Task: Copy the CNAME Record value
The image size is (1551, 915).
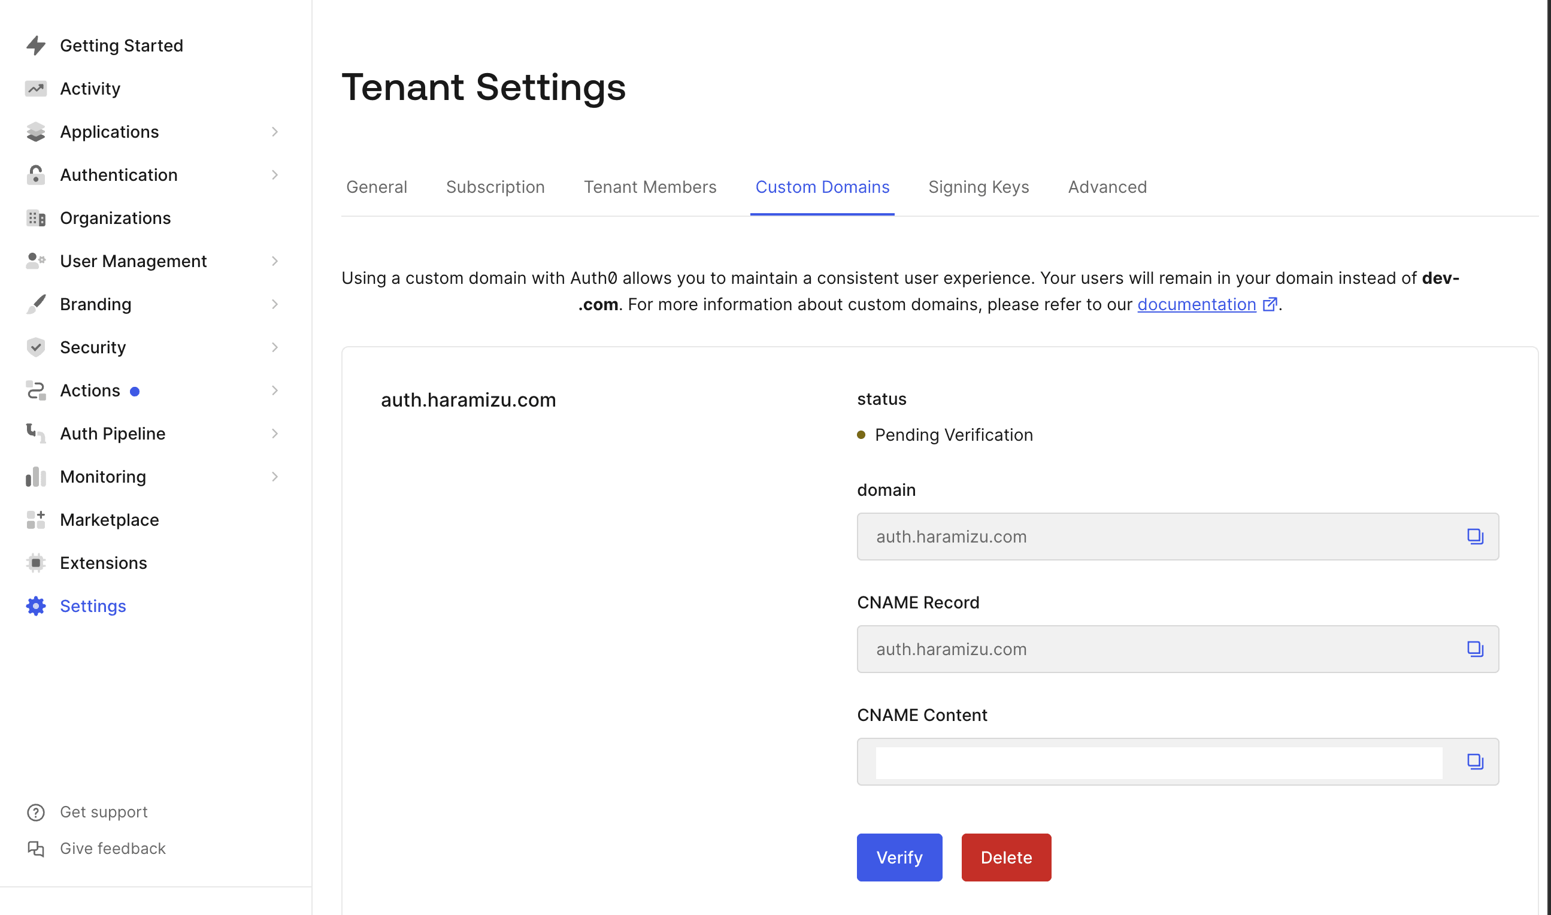Action: 1474,649
